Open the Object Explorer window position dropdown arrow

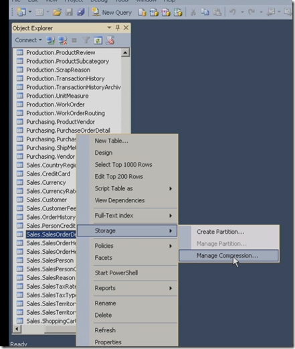[x=109, y=27]
